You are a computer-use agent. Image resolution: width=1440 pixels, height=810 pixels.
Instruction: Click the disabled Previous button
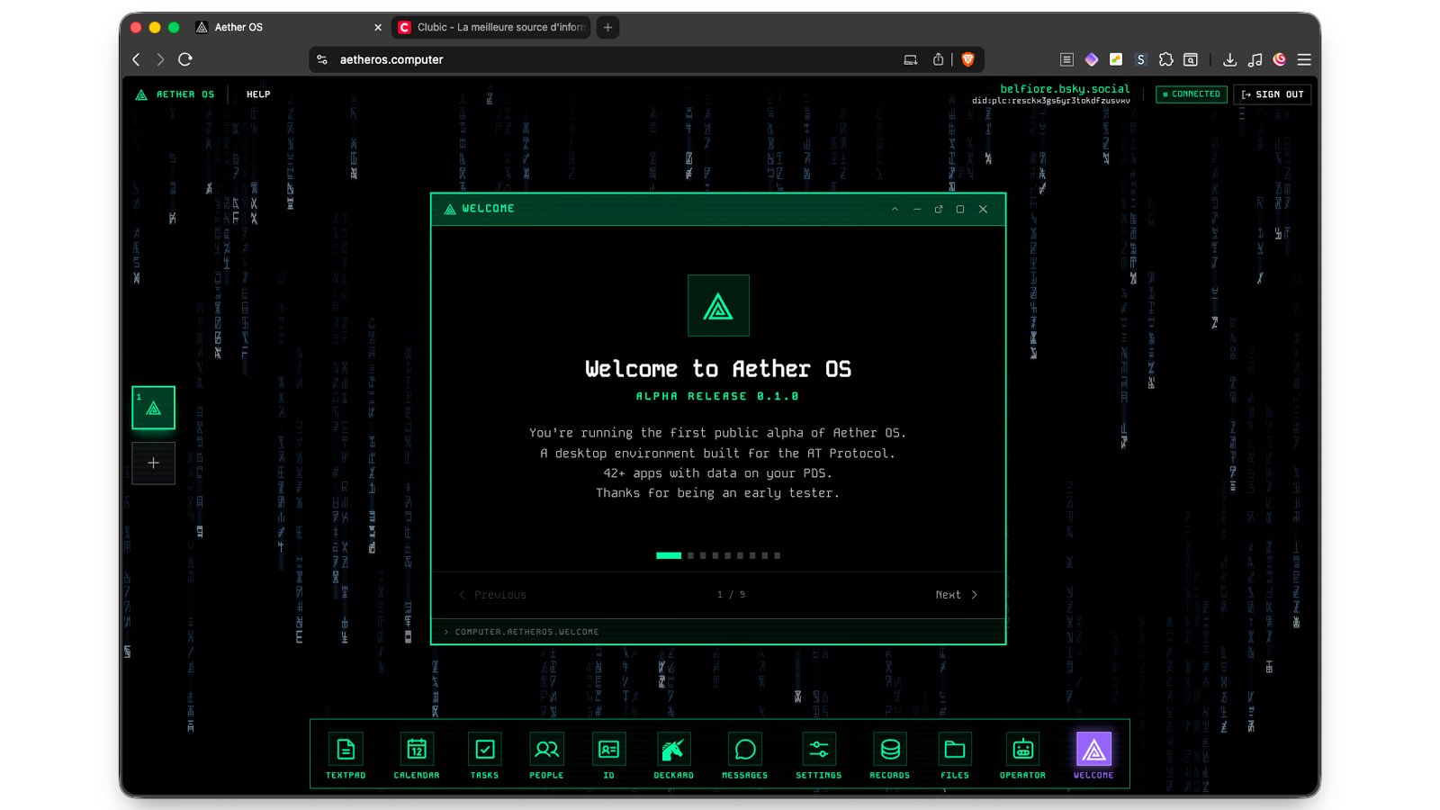pos(492,595)
